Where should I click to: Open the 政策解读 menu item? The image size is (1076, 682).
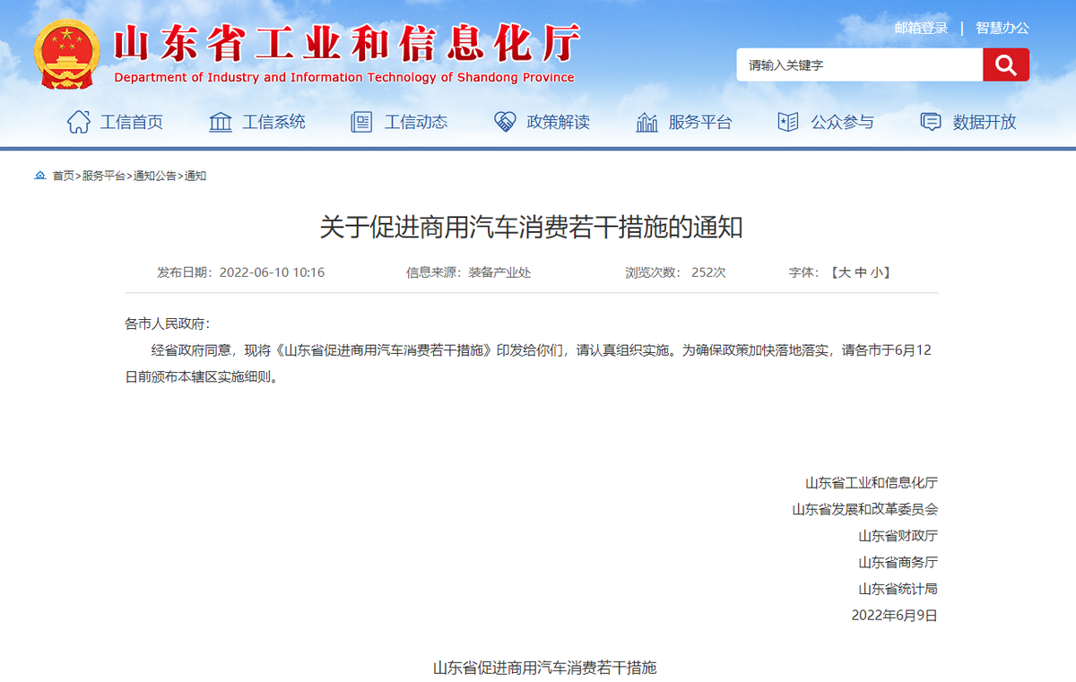[x=558, y=122]
